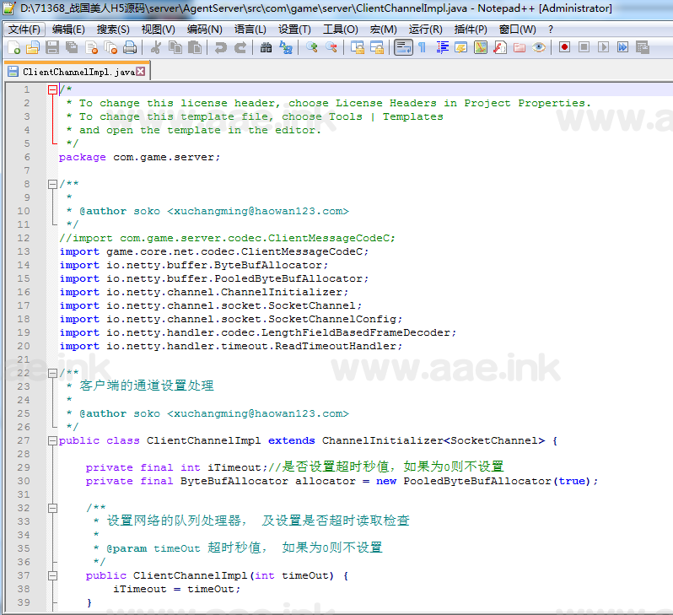673x615 pixels.
Task: Click the Find binoculars icon
Action: tap(267, 48)
